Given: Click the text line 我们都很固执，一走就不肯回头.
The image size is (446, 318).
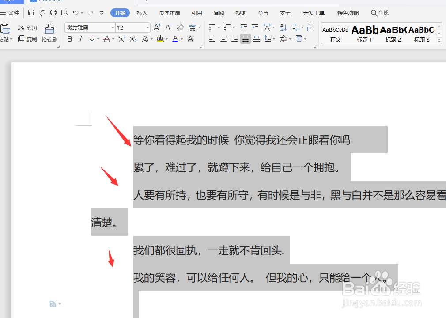Looking at the screenshot, I should pos(209,250).
